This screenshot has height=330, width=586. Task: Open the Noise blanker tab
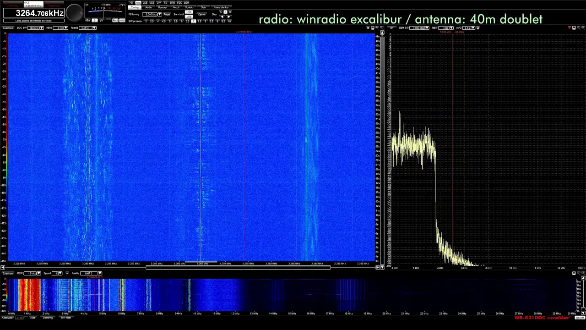coord(221,7)
